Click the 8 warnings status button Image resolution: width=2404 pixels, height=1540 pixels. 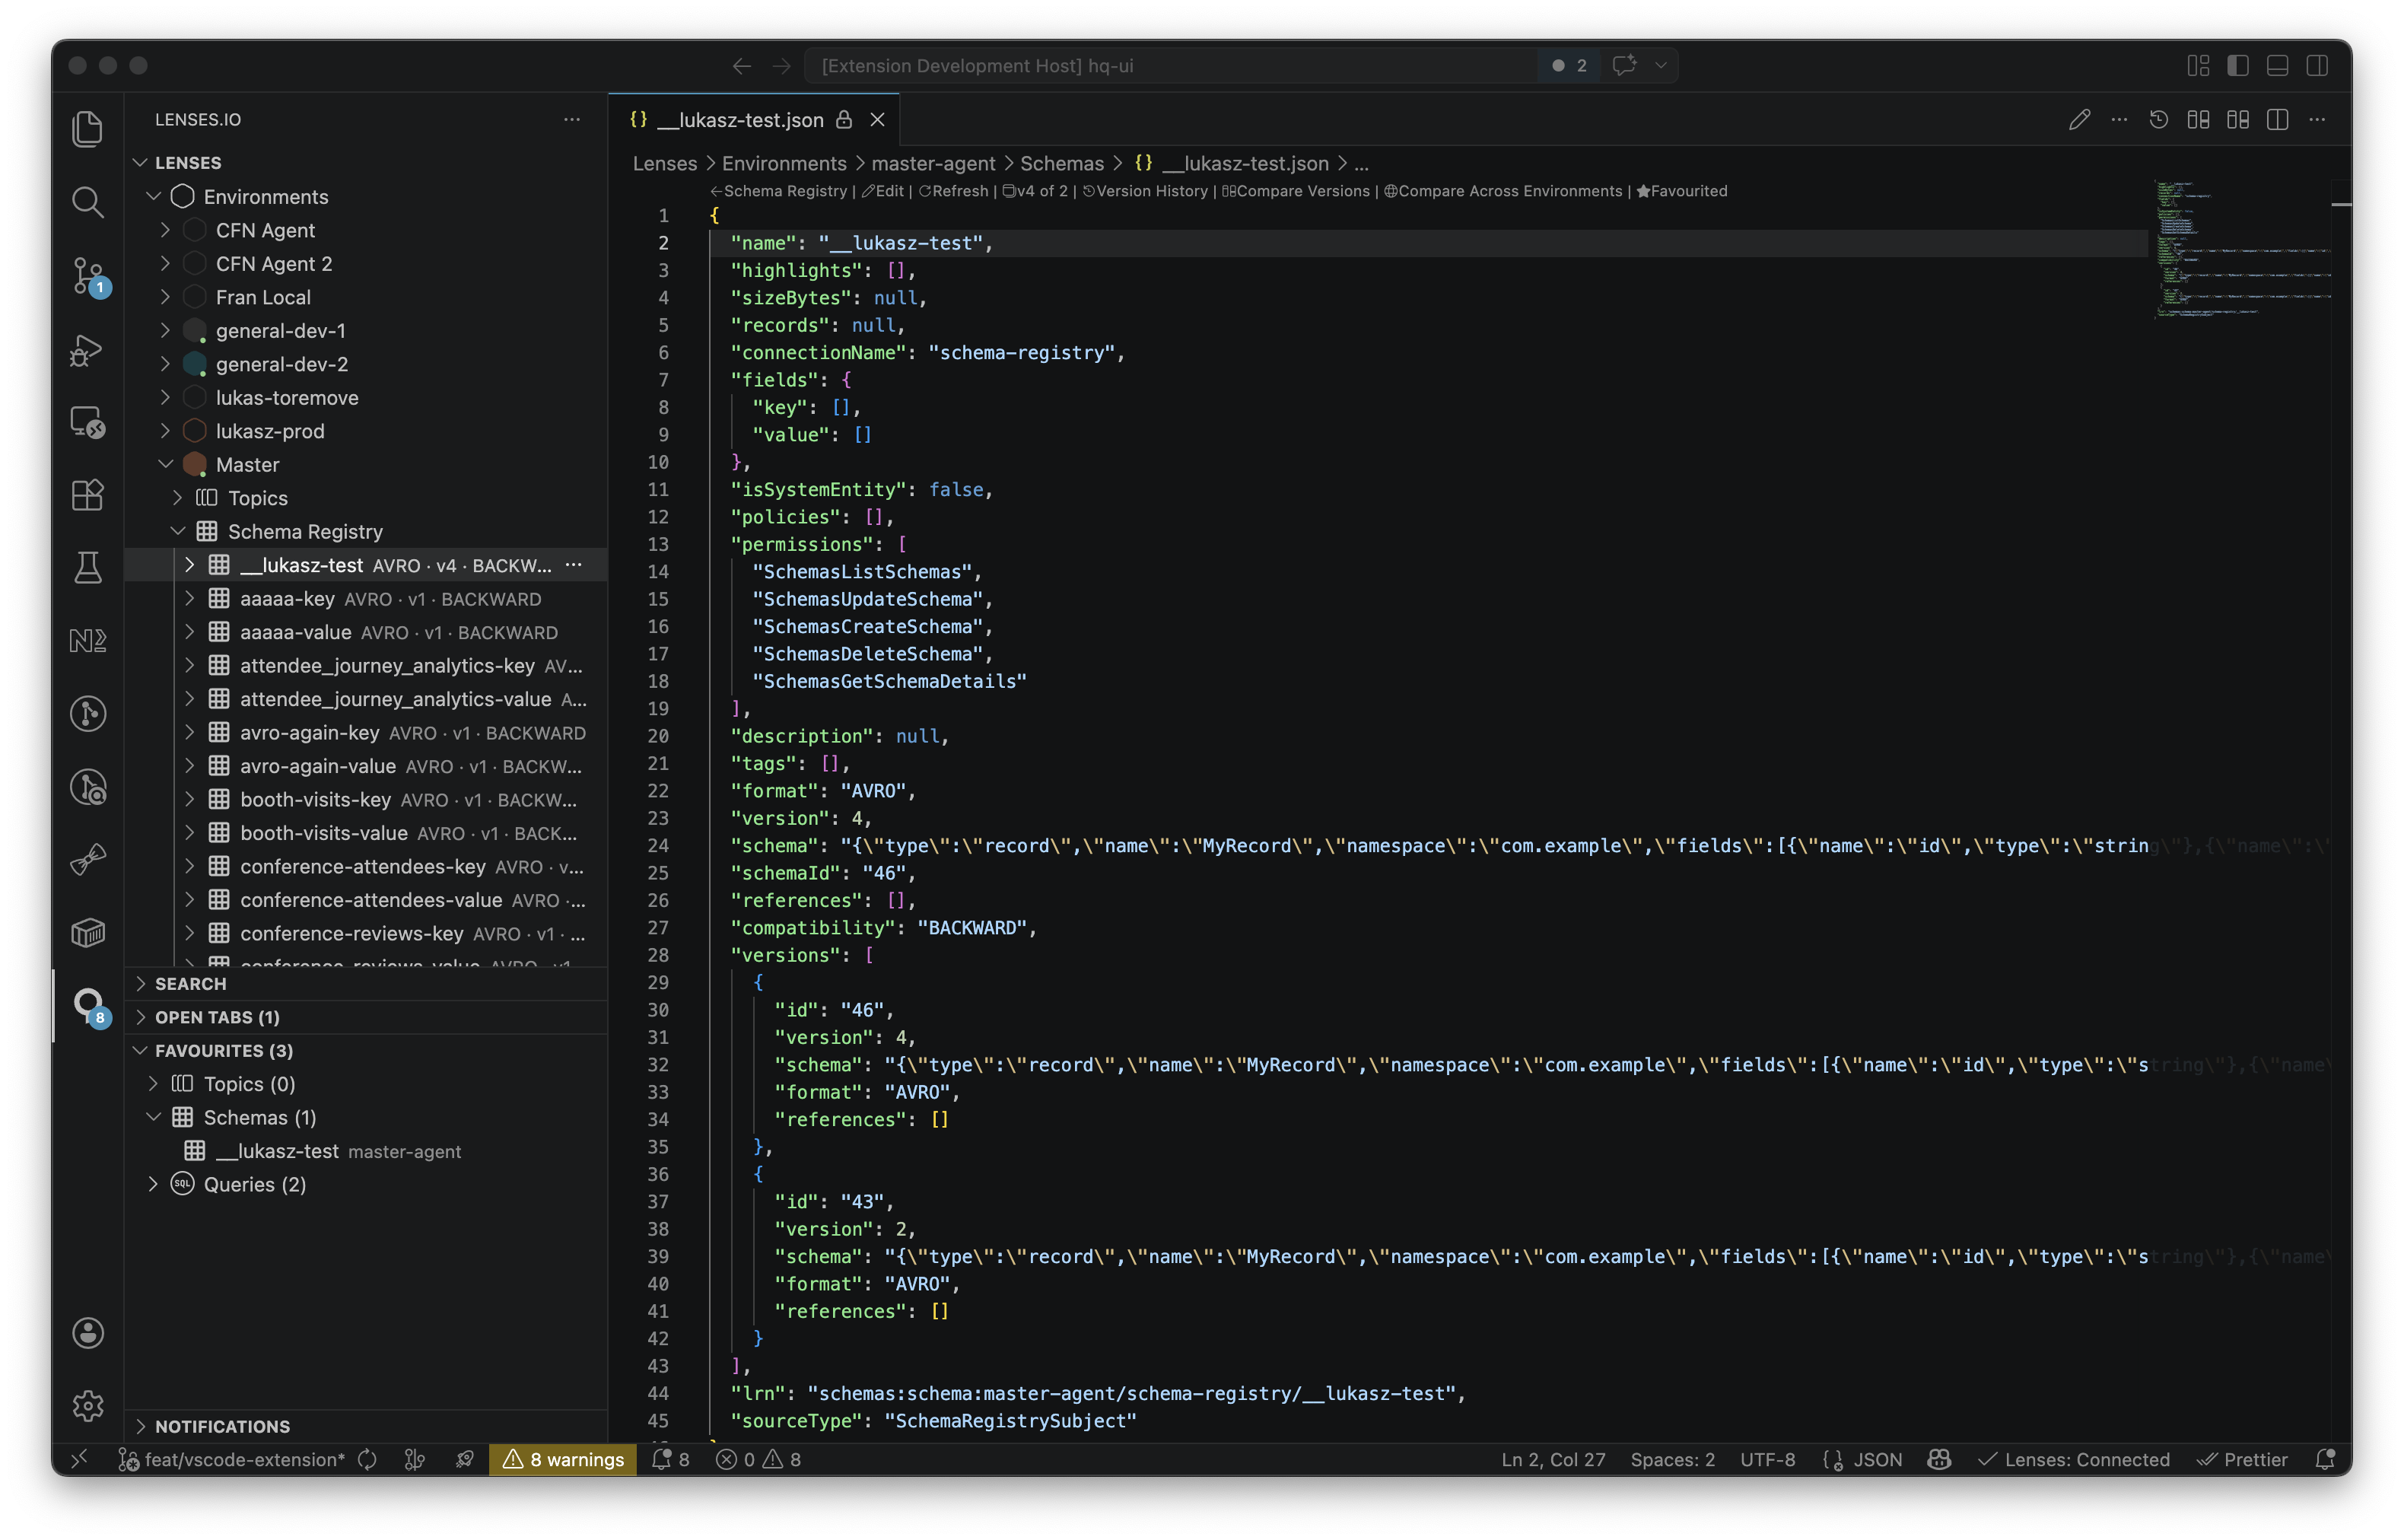point(563,1460)
